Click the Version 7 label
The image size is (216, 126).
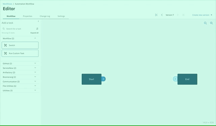point(170,15)
